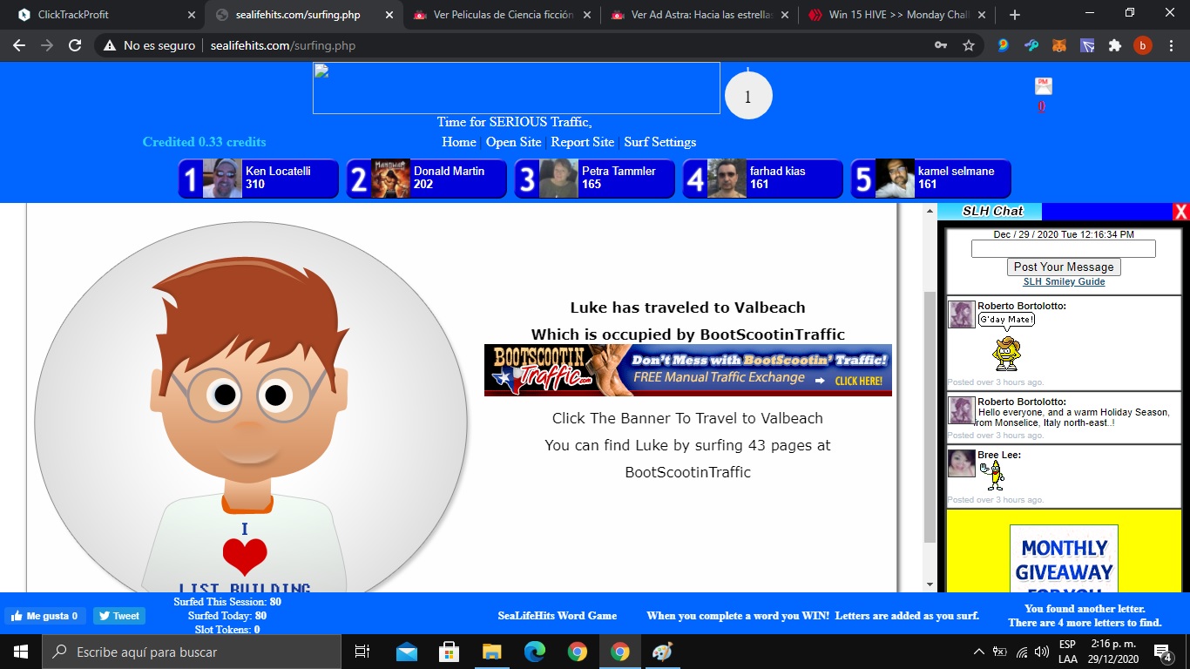Click Roberto Bortolotto's avatar in first message
Screen dimensions: 1190x669
(x=961, y=314)
